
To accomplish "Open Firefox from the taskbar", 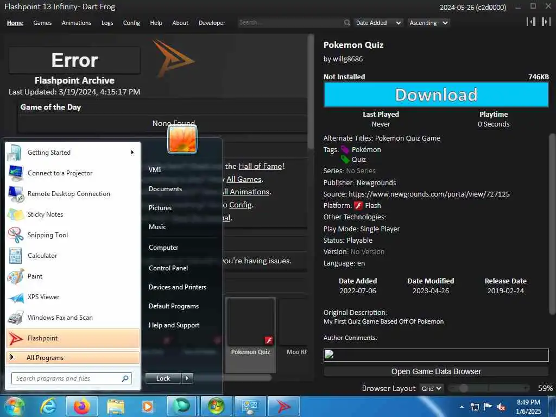I will coord(81,406).
